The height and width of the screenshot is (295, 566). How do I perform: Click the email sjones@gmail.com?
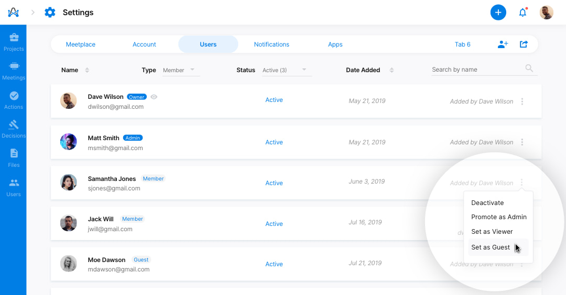114,188
